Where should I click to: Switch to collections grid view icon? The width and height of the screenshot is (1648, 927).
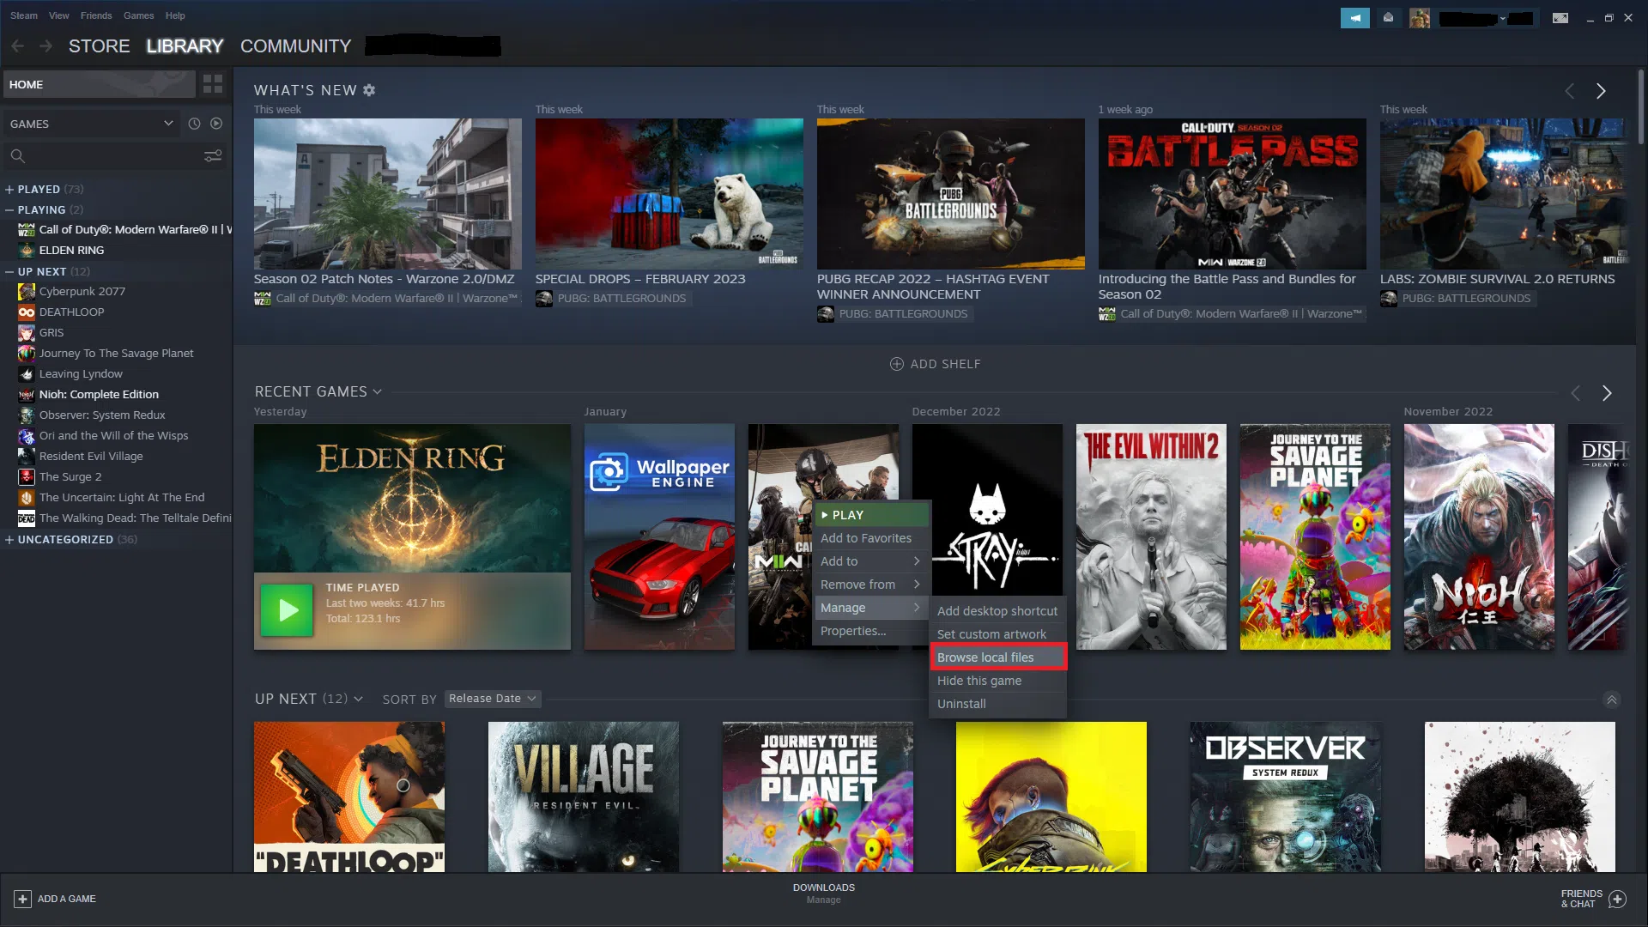click(x=212, y=84)
